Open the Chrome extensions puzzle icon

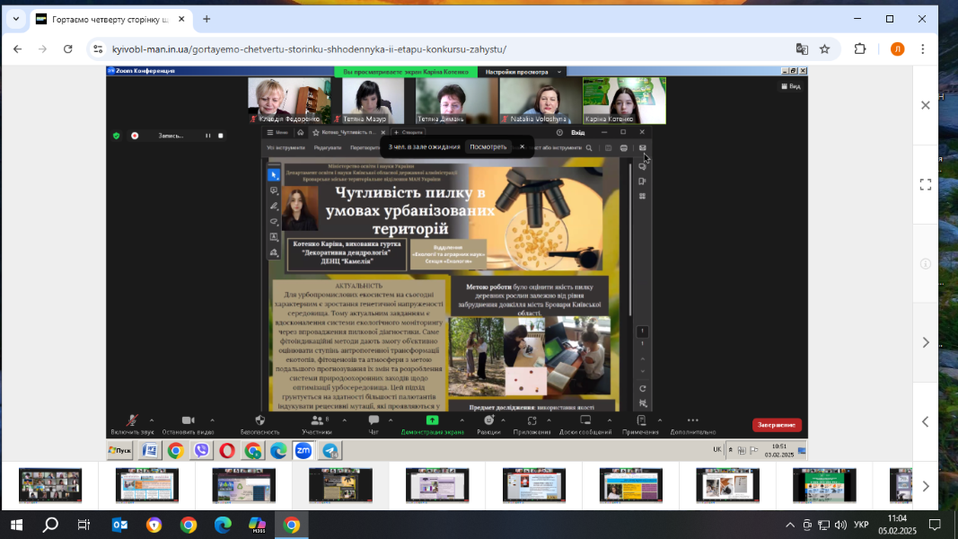click(x=859, y=49)
